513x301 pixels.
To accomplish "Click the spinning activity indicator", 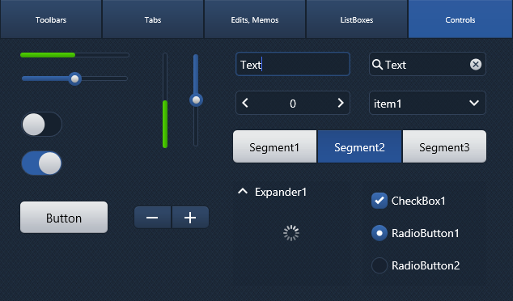I will pyautogui.click(x=291, y=233).
